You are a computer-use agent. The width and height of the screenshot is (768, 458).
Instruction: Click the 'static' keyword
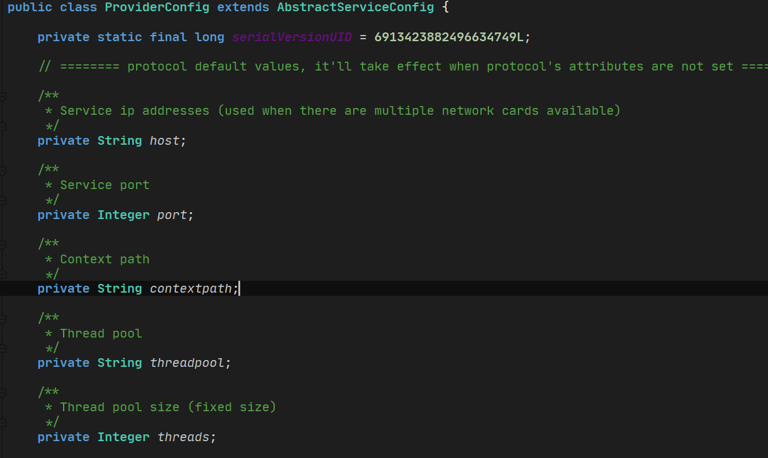click(x=120, y=37)
